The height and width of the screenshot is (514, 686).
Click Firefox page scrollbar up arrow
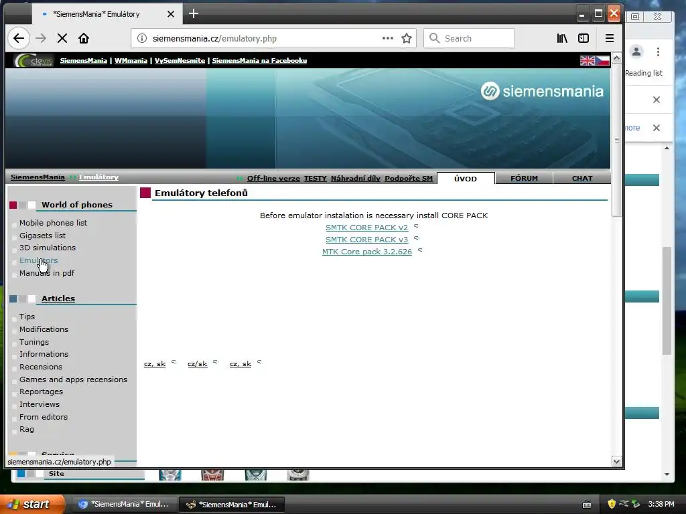(616, 58)
